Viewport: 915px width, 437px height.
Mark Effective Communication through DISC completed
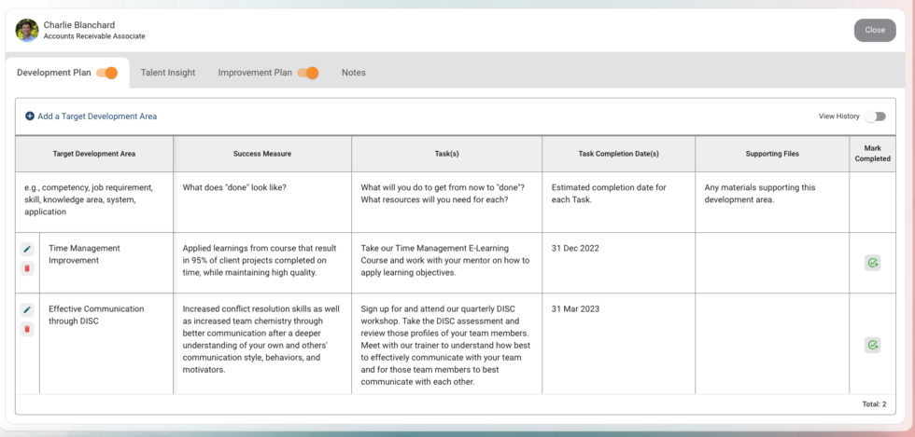click(x=872, y=345)
